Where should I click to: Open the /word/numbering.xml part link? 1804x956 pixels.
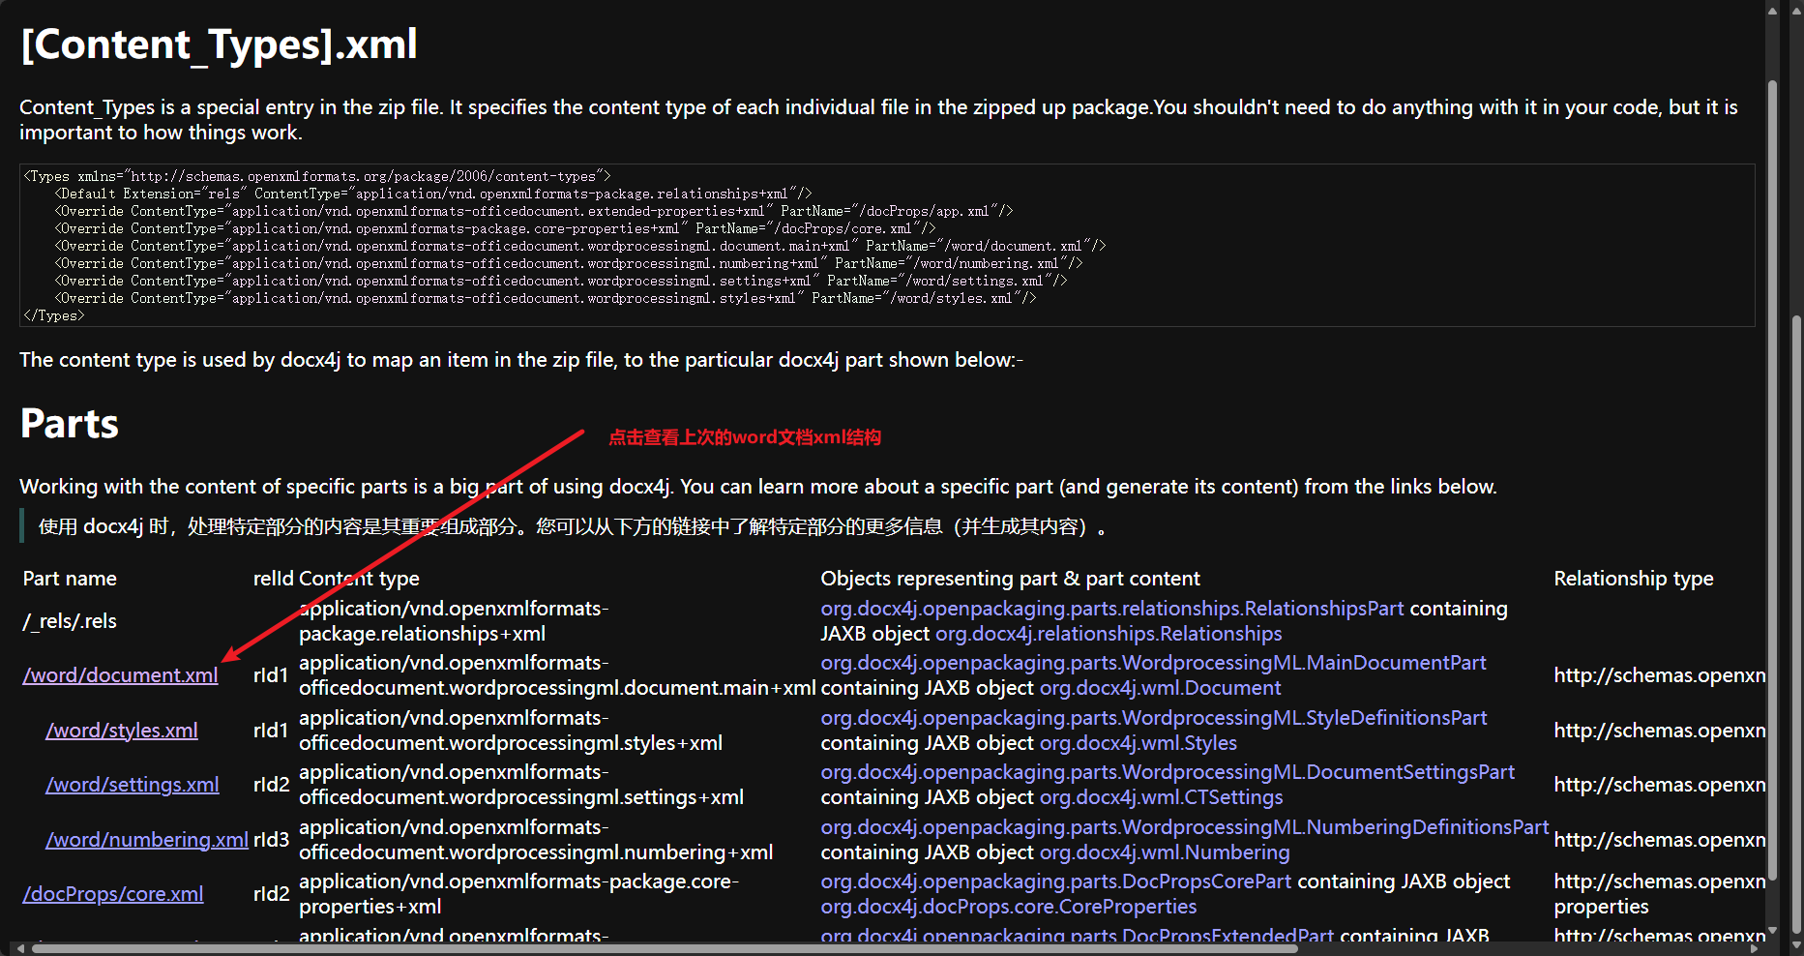point(147,840)
